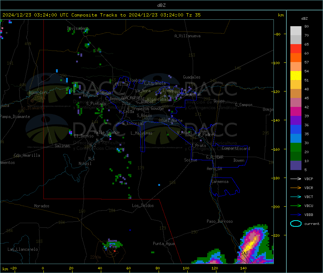Click the 'Valle_Grande' map label

(x=107, y=132)
